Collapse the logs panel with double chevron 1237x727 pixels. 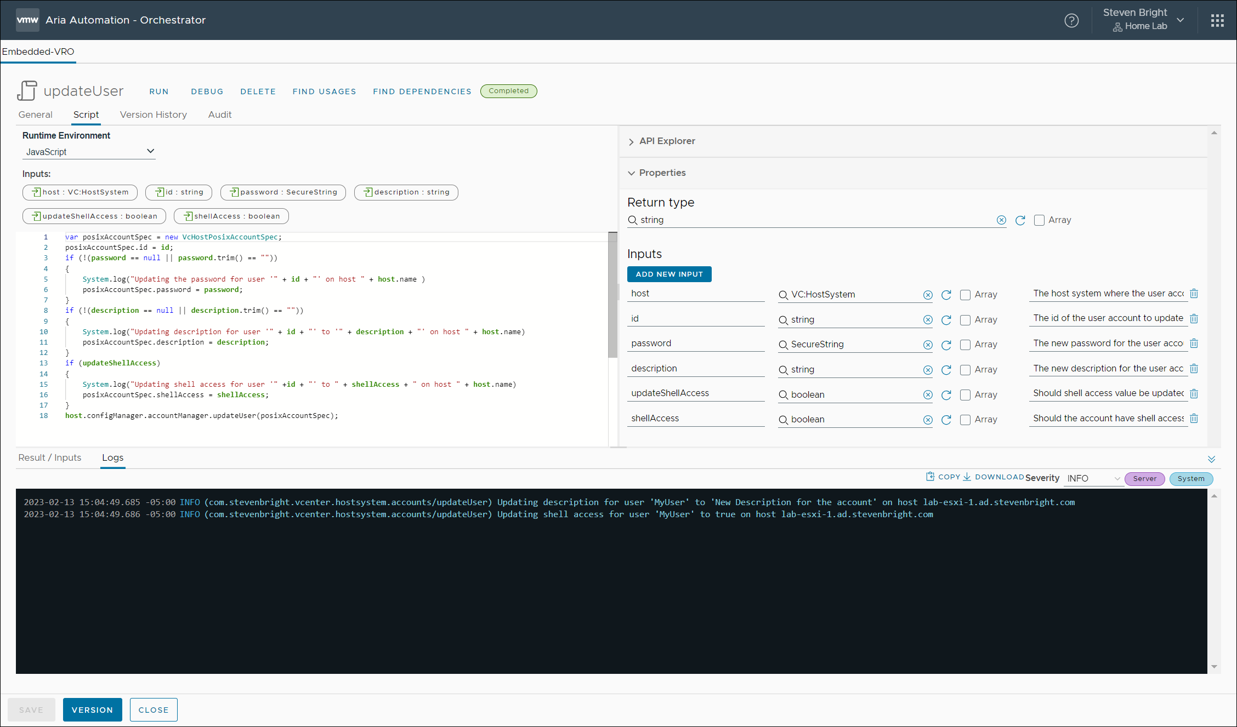click(x=1211, y=459)
